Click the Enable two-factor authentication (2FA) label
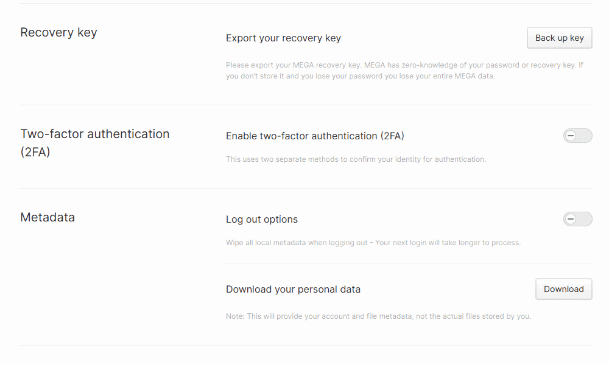Screen dimensions: 609x365 [315, 136]
